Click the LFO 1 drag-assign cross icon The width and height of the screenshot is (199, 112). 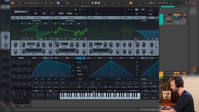click(x=77, y=58)
